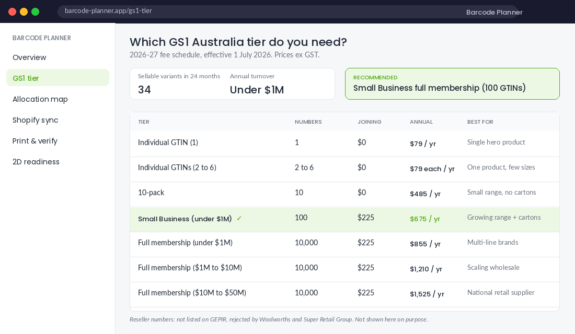This screenshot has height=334, width=575.
Task: Click the BEST FOR column header
Action: click(x=480, y=122)
